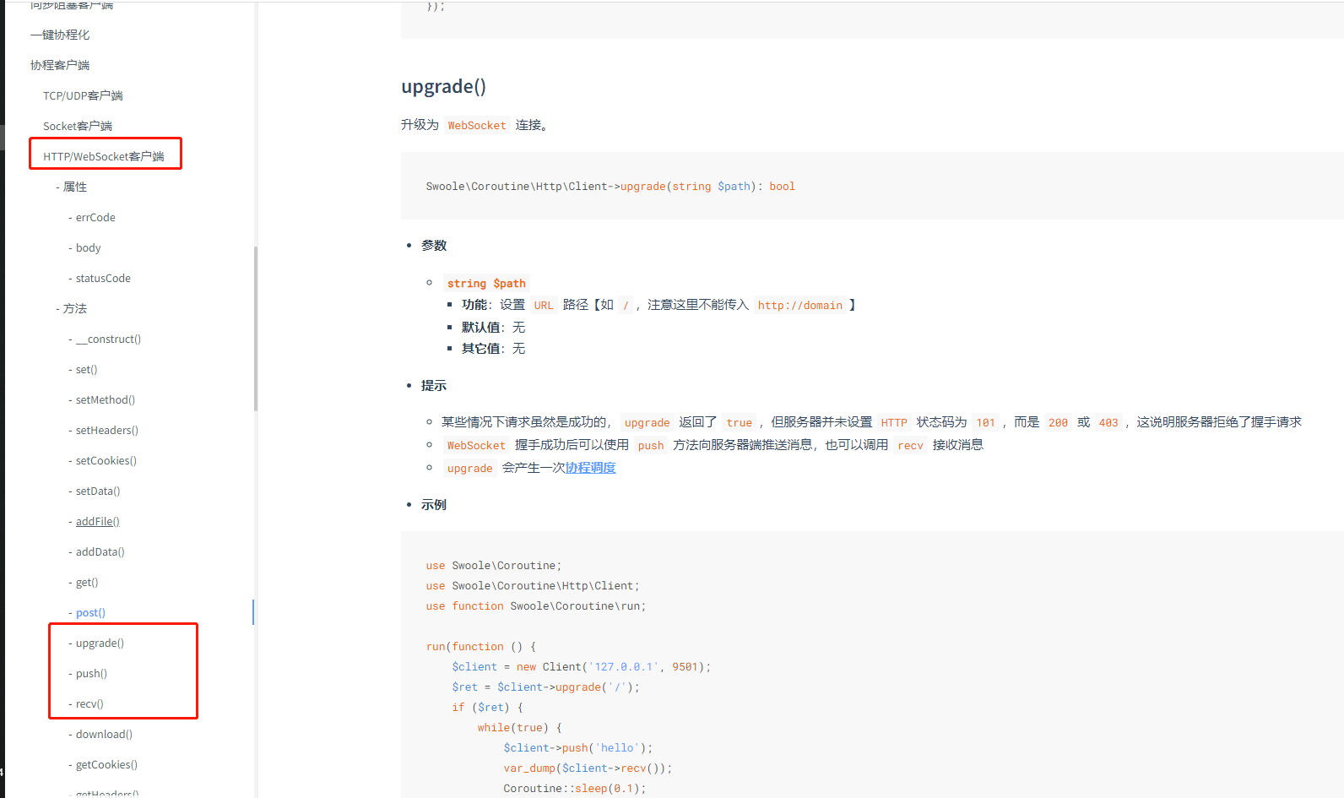Click the 'Coroutine::sleep(0.1)' code line
The height and width of the screenshot is (798, 1344).
coord(575,789)
